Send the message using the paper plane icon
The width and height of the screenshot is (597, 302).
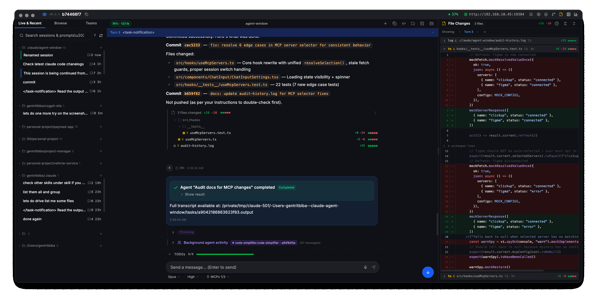pyautogui.click(x=374, y=267)
